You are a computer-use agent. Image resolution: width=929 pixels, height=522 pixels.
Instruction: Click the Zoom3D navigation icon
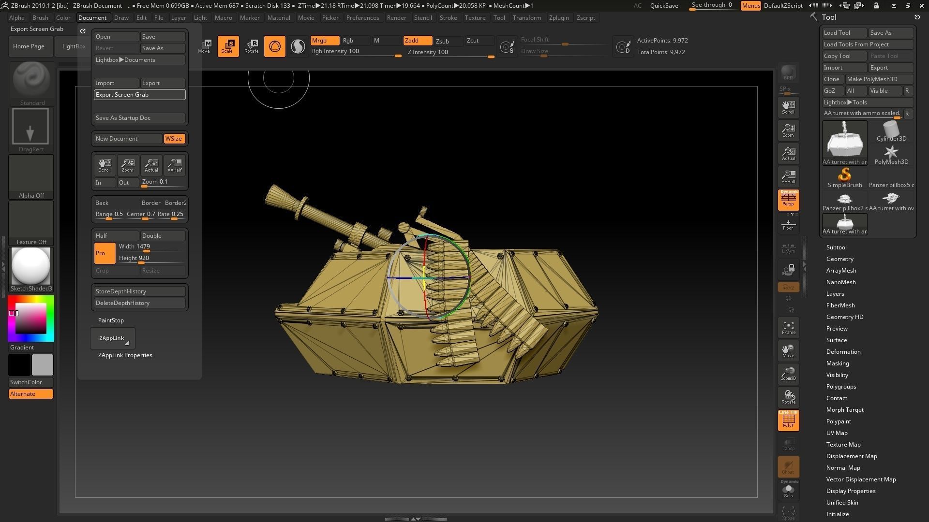pos(788,374)
